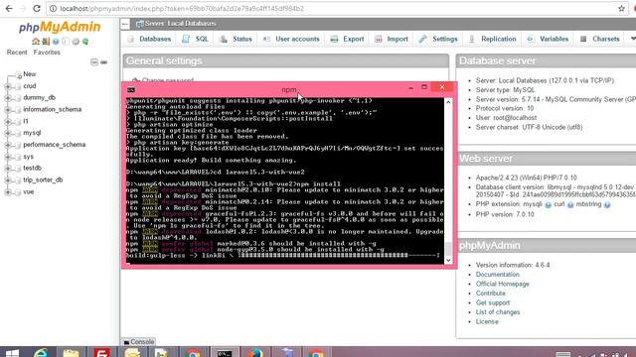Click the Charsets tab icon

pos(583,39)
